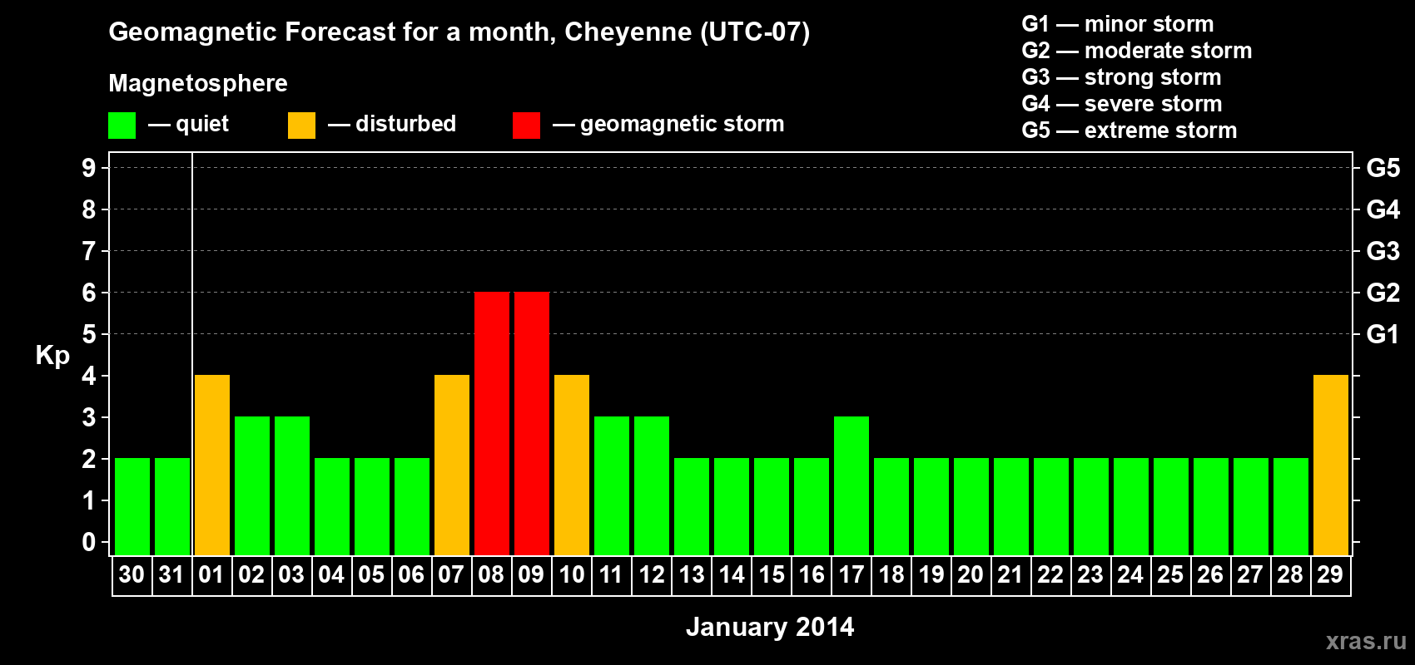Click the 'disturbed' legend label
The width and height of the screenshot is (1415, 665).
pyautogui.click(x=405, y=124)
